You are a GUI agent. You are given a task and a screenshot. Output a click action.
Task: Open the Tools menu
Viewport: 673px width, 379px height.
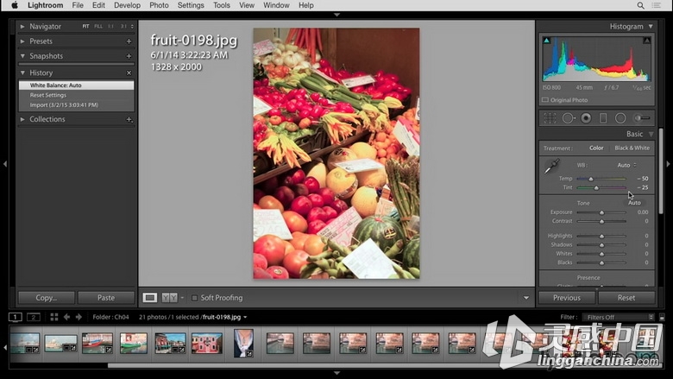[x=222, y=5]
